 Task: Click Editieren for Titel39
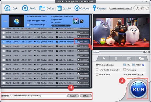click(83, 78)
